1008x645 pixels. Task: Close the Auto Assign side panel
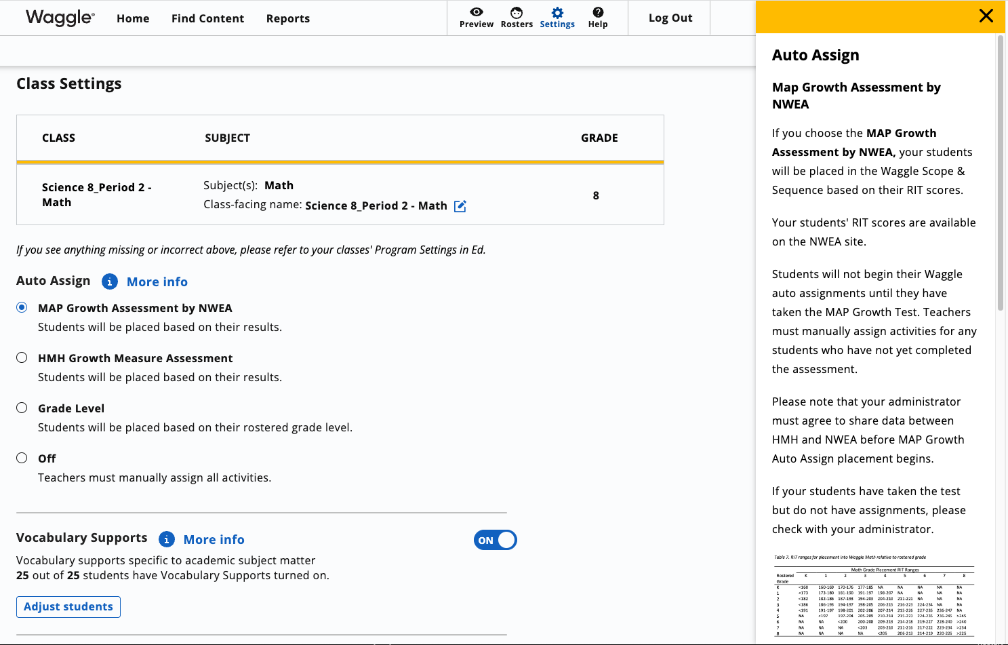coord(986,16)
